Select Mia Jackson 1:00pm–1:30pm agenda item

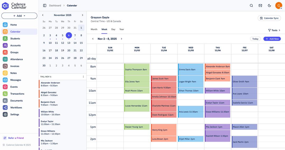63,142
